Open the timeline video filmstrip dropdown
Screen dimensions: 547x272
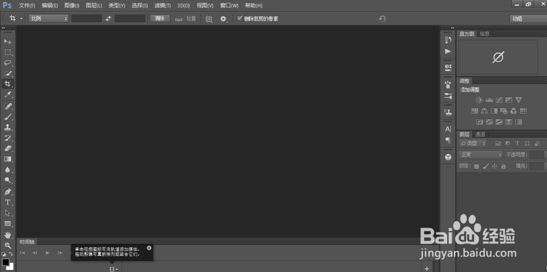click(x=114, y=269)
